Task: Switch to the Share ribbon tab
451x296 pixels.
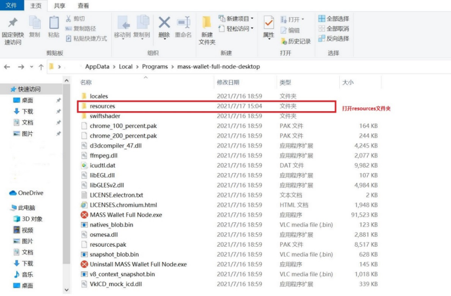Action: pos(60,6)
